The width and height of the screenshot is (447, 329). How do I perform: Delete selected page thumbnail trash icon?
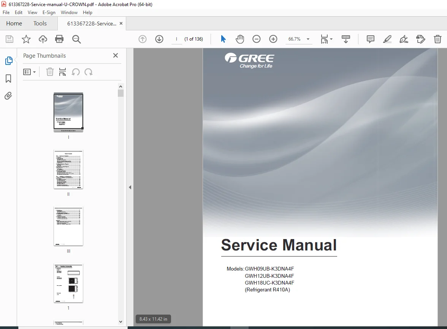(x=50, y=72)
